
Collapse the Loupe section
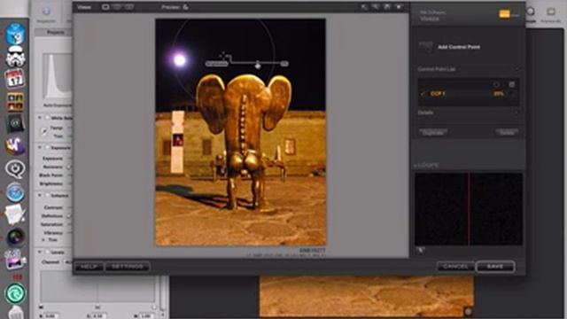[416, 165]
